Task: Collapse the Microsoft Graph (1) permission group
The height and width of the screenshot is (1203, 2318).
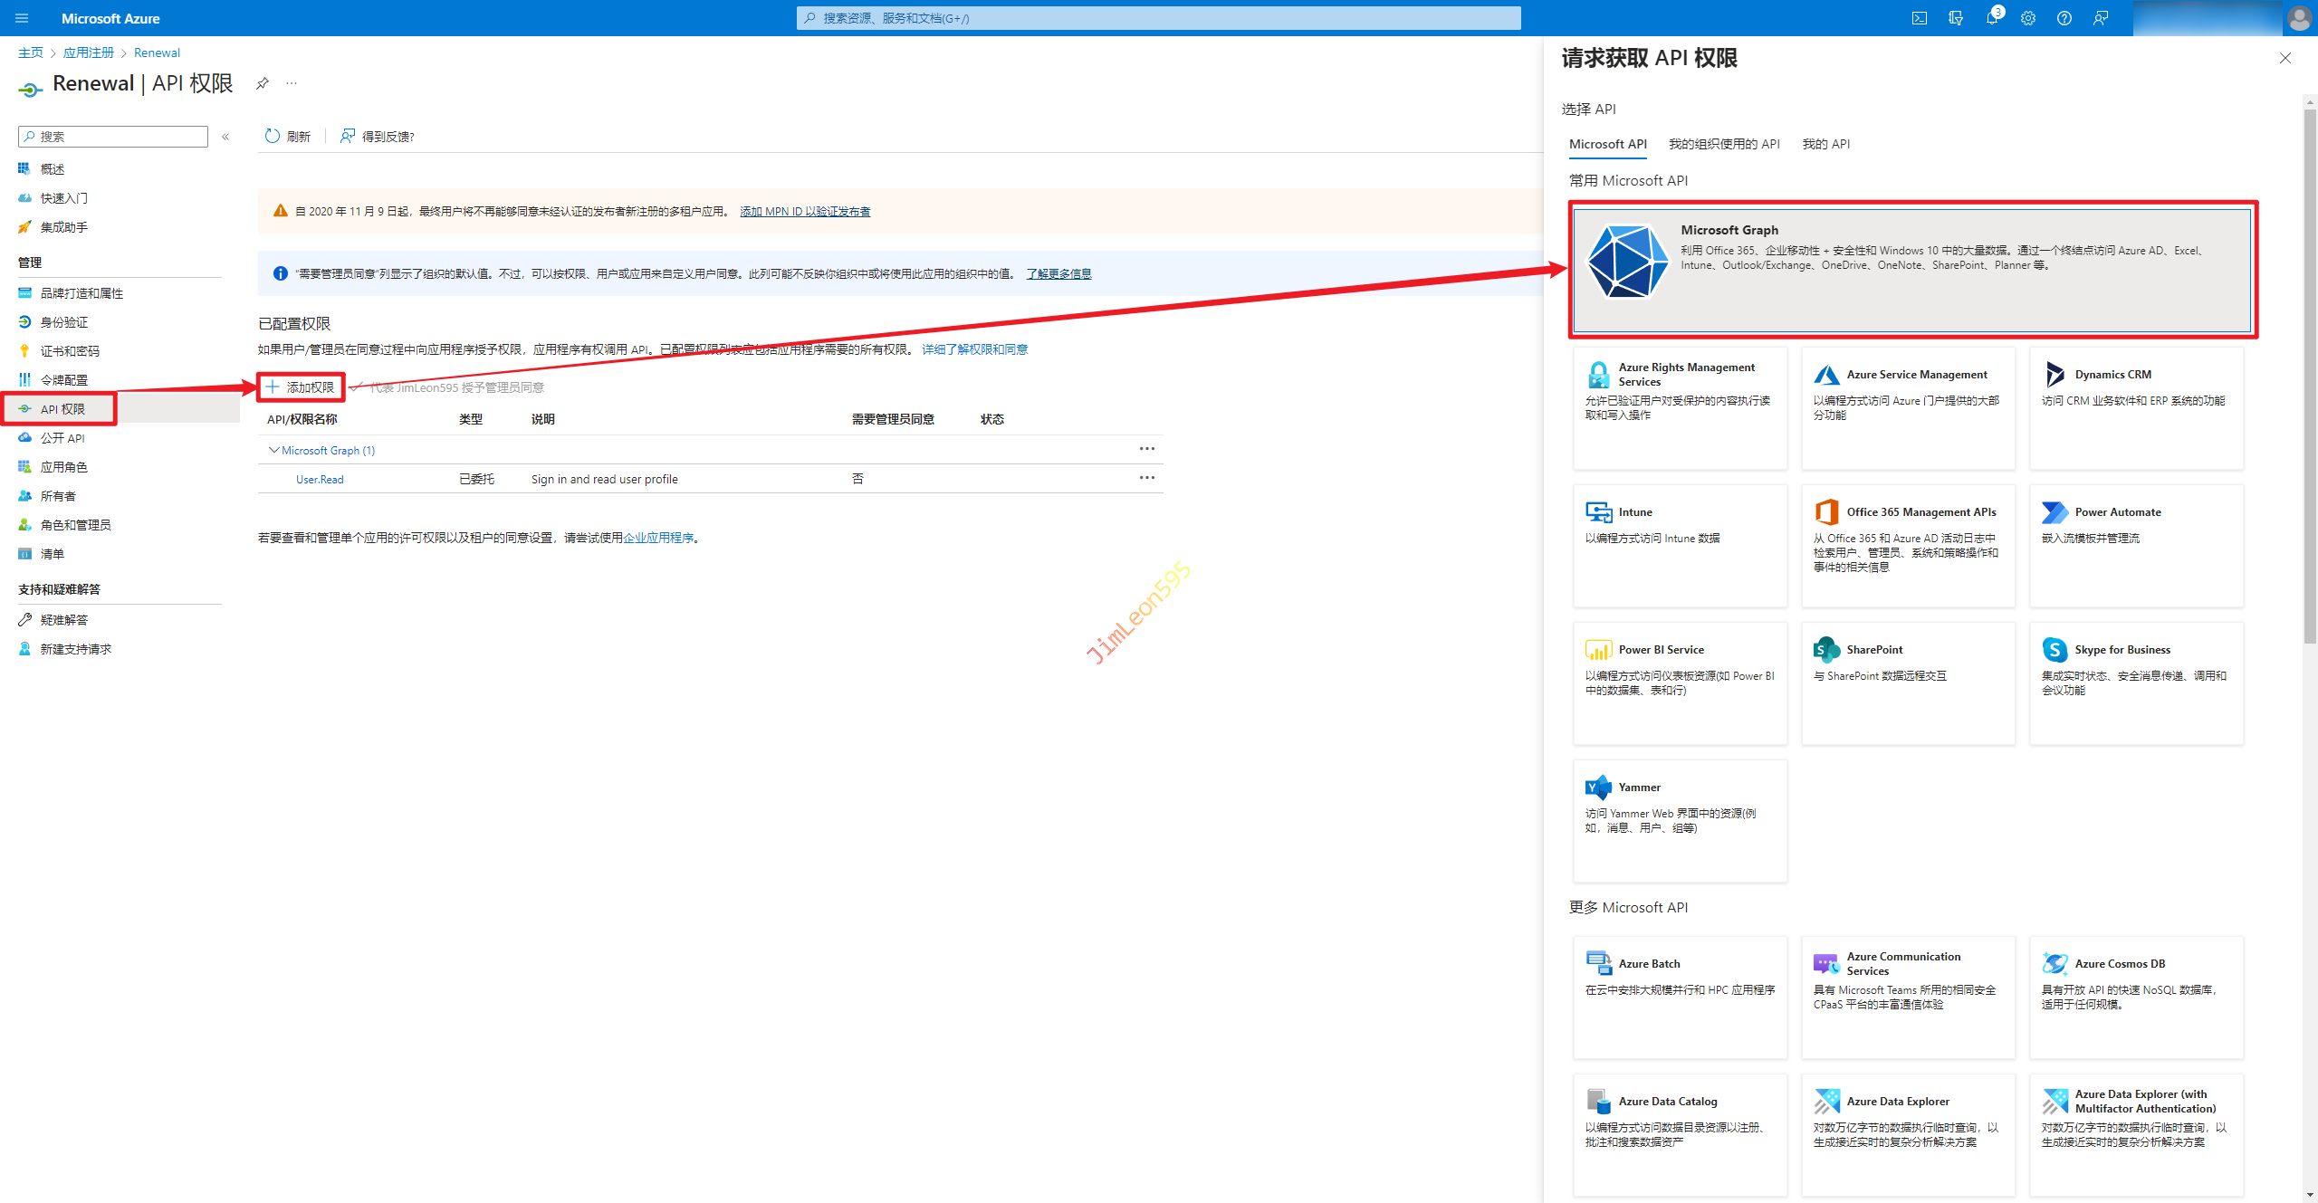Action: point(273,450)
